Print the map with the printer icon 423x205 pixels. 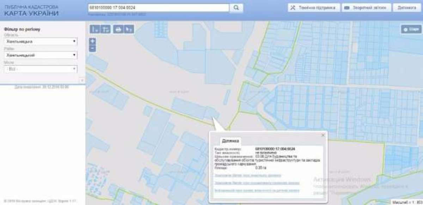tap(118, 29)
